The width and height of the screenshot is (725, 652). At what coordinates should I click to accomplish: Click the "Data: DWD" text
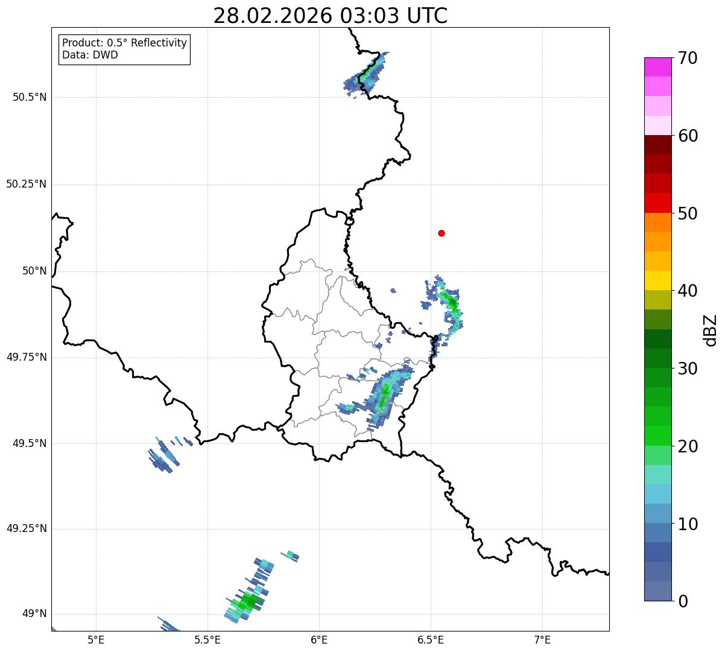coord(90,55)
